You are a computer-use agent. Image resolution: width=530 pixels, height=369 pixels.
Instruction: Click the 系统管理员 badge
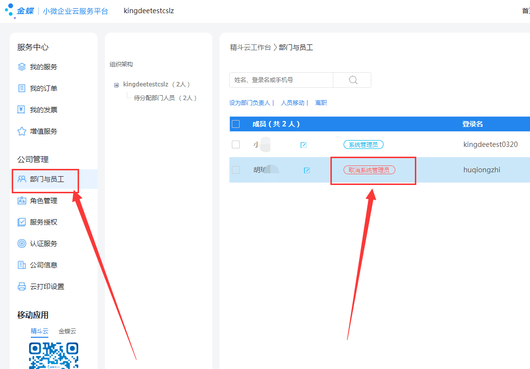pyautogui.click(x=364, y=144)
